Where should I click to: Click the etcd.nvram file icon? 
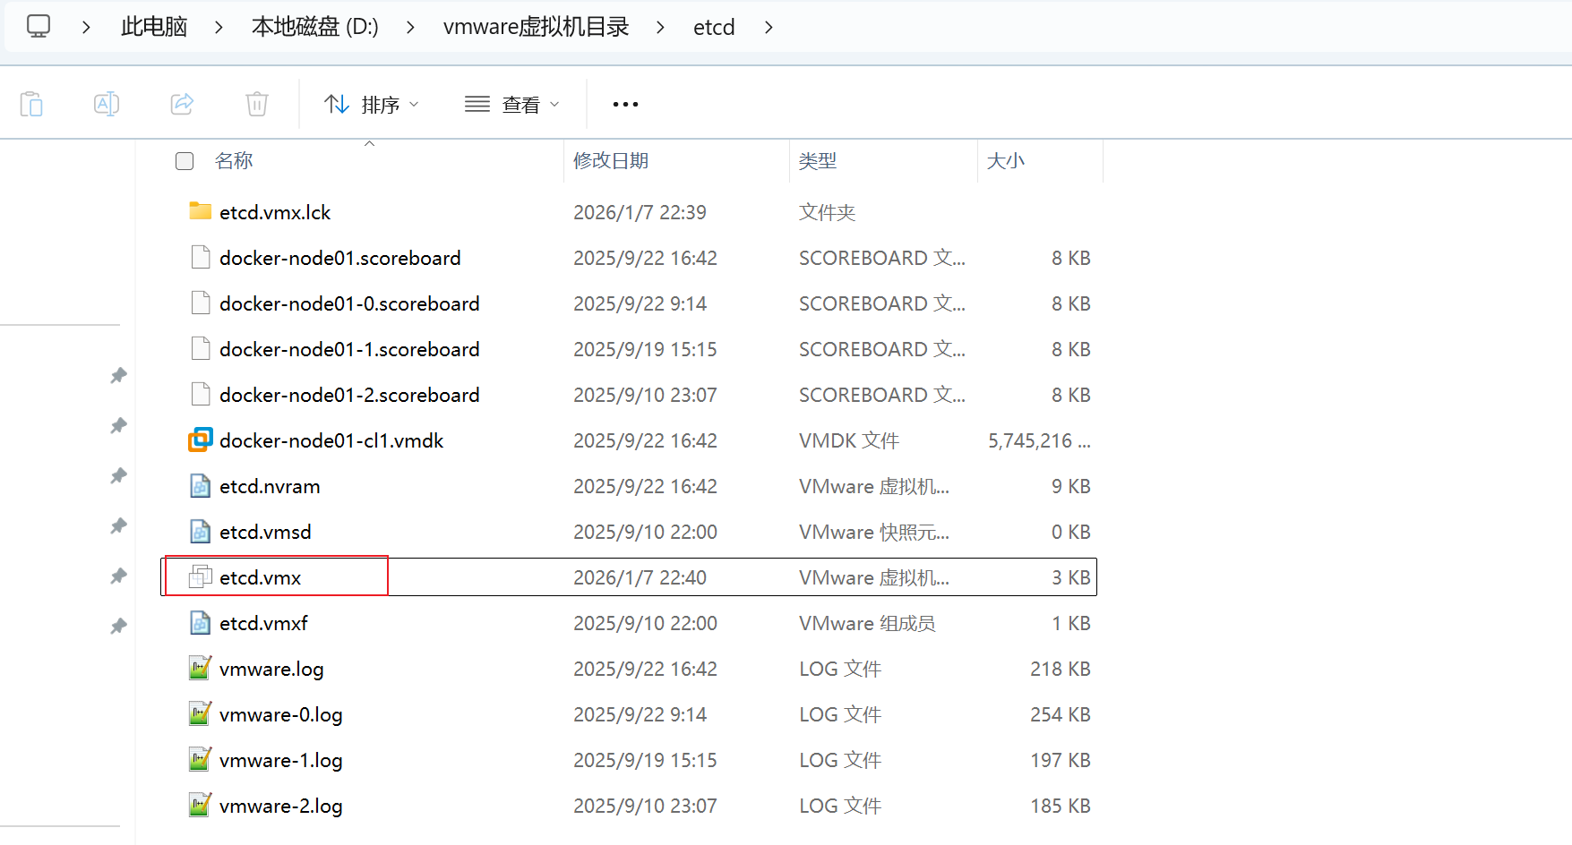(x=201, y=485)
